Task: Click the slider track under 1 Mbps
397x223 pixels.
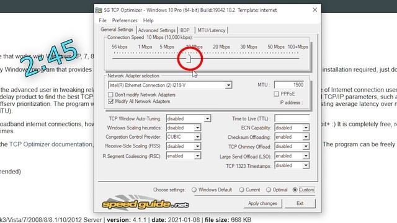Action: click(x=145, y=58)
